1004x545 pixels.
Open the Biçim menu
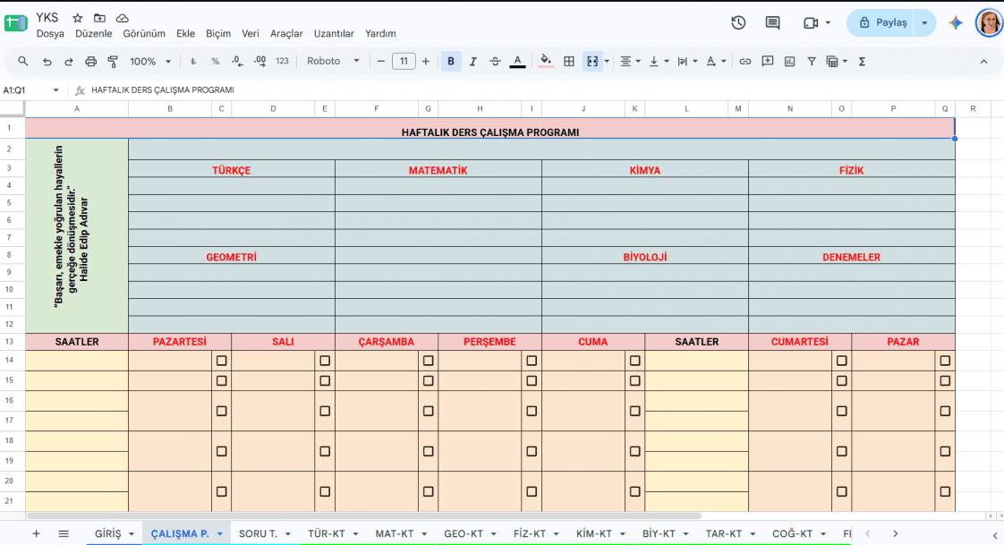[218, 33]
